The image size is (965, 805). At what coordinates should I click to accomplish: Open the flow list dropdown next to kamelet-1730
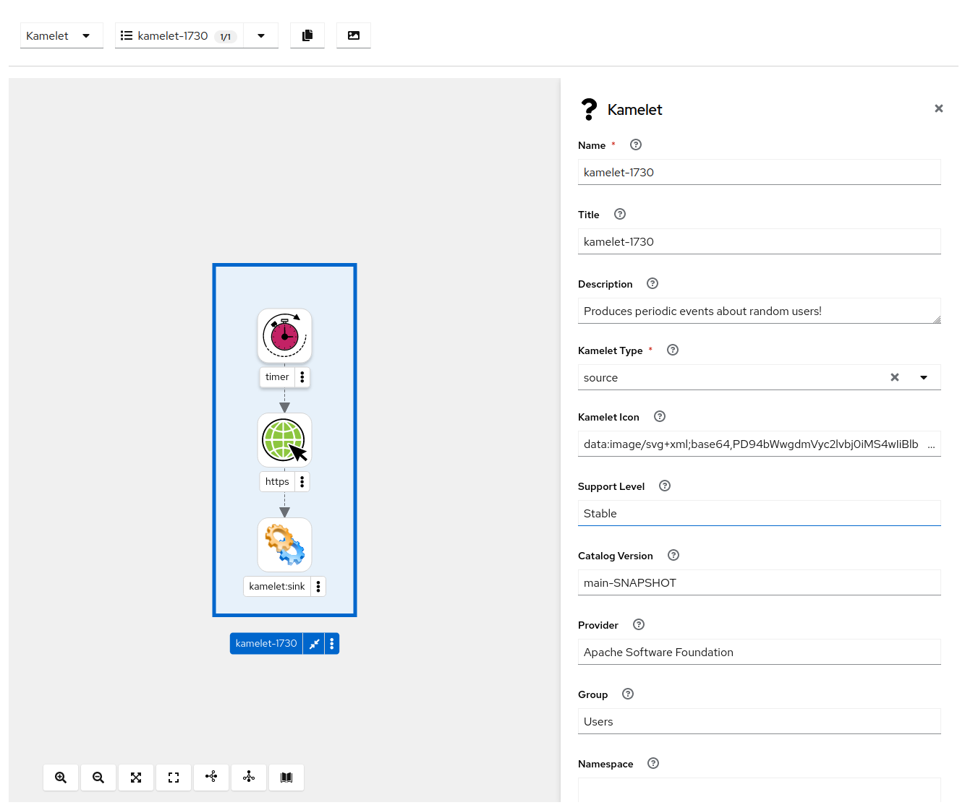click(261, 35)
